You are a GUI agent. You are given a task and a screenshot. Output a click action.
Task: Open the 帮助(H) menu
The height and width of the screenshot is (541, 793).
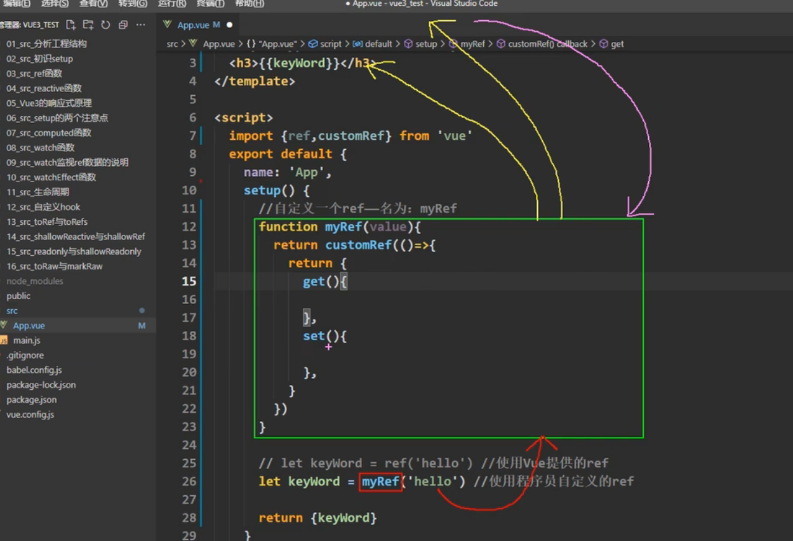coord(250,4)
